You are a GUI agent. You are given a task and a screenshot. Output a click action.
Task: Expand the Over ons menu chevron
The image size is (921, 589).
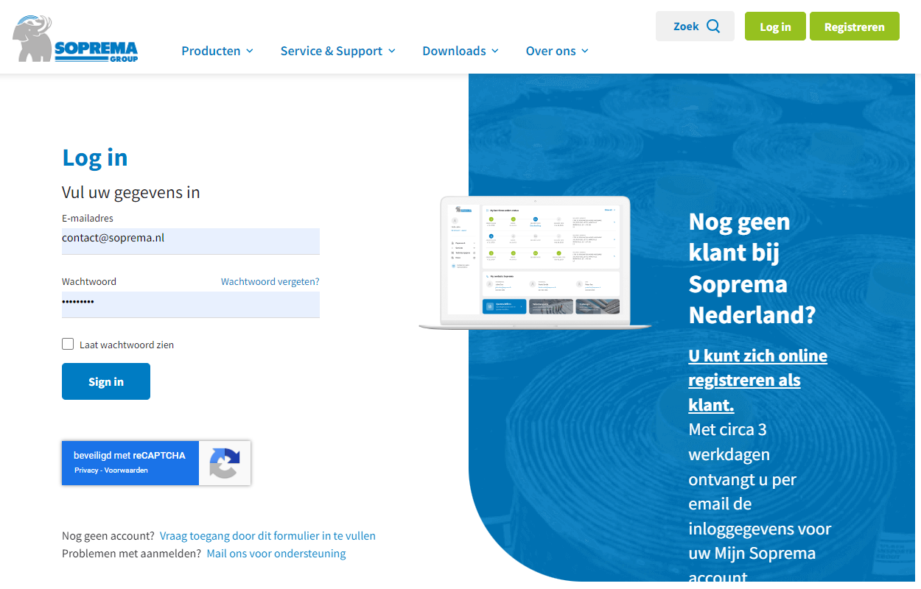(585, 51)
